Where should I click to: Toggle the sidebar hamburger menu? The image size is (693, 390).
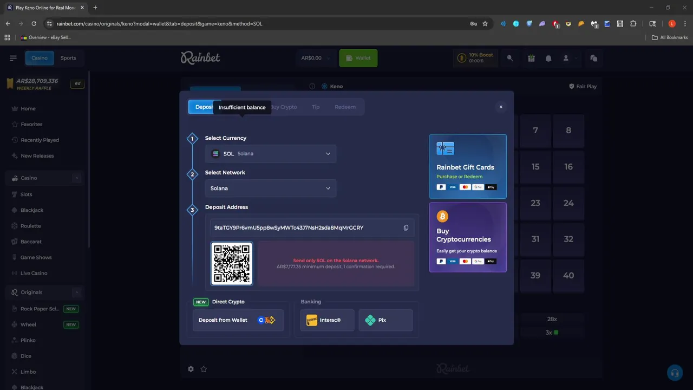coord(14,58)
